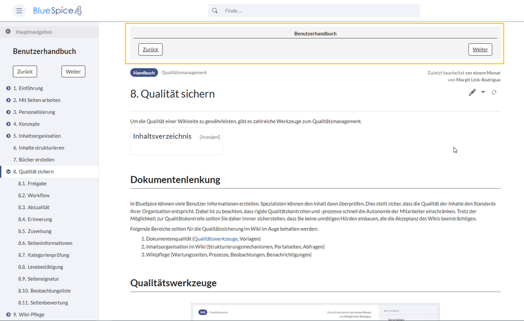Click the full-screen expand icon
This screenshot has height=321, width=524.
click(494, 92)
